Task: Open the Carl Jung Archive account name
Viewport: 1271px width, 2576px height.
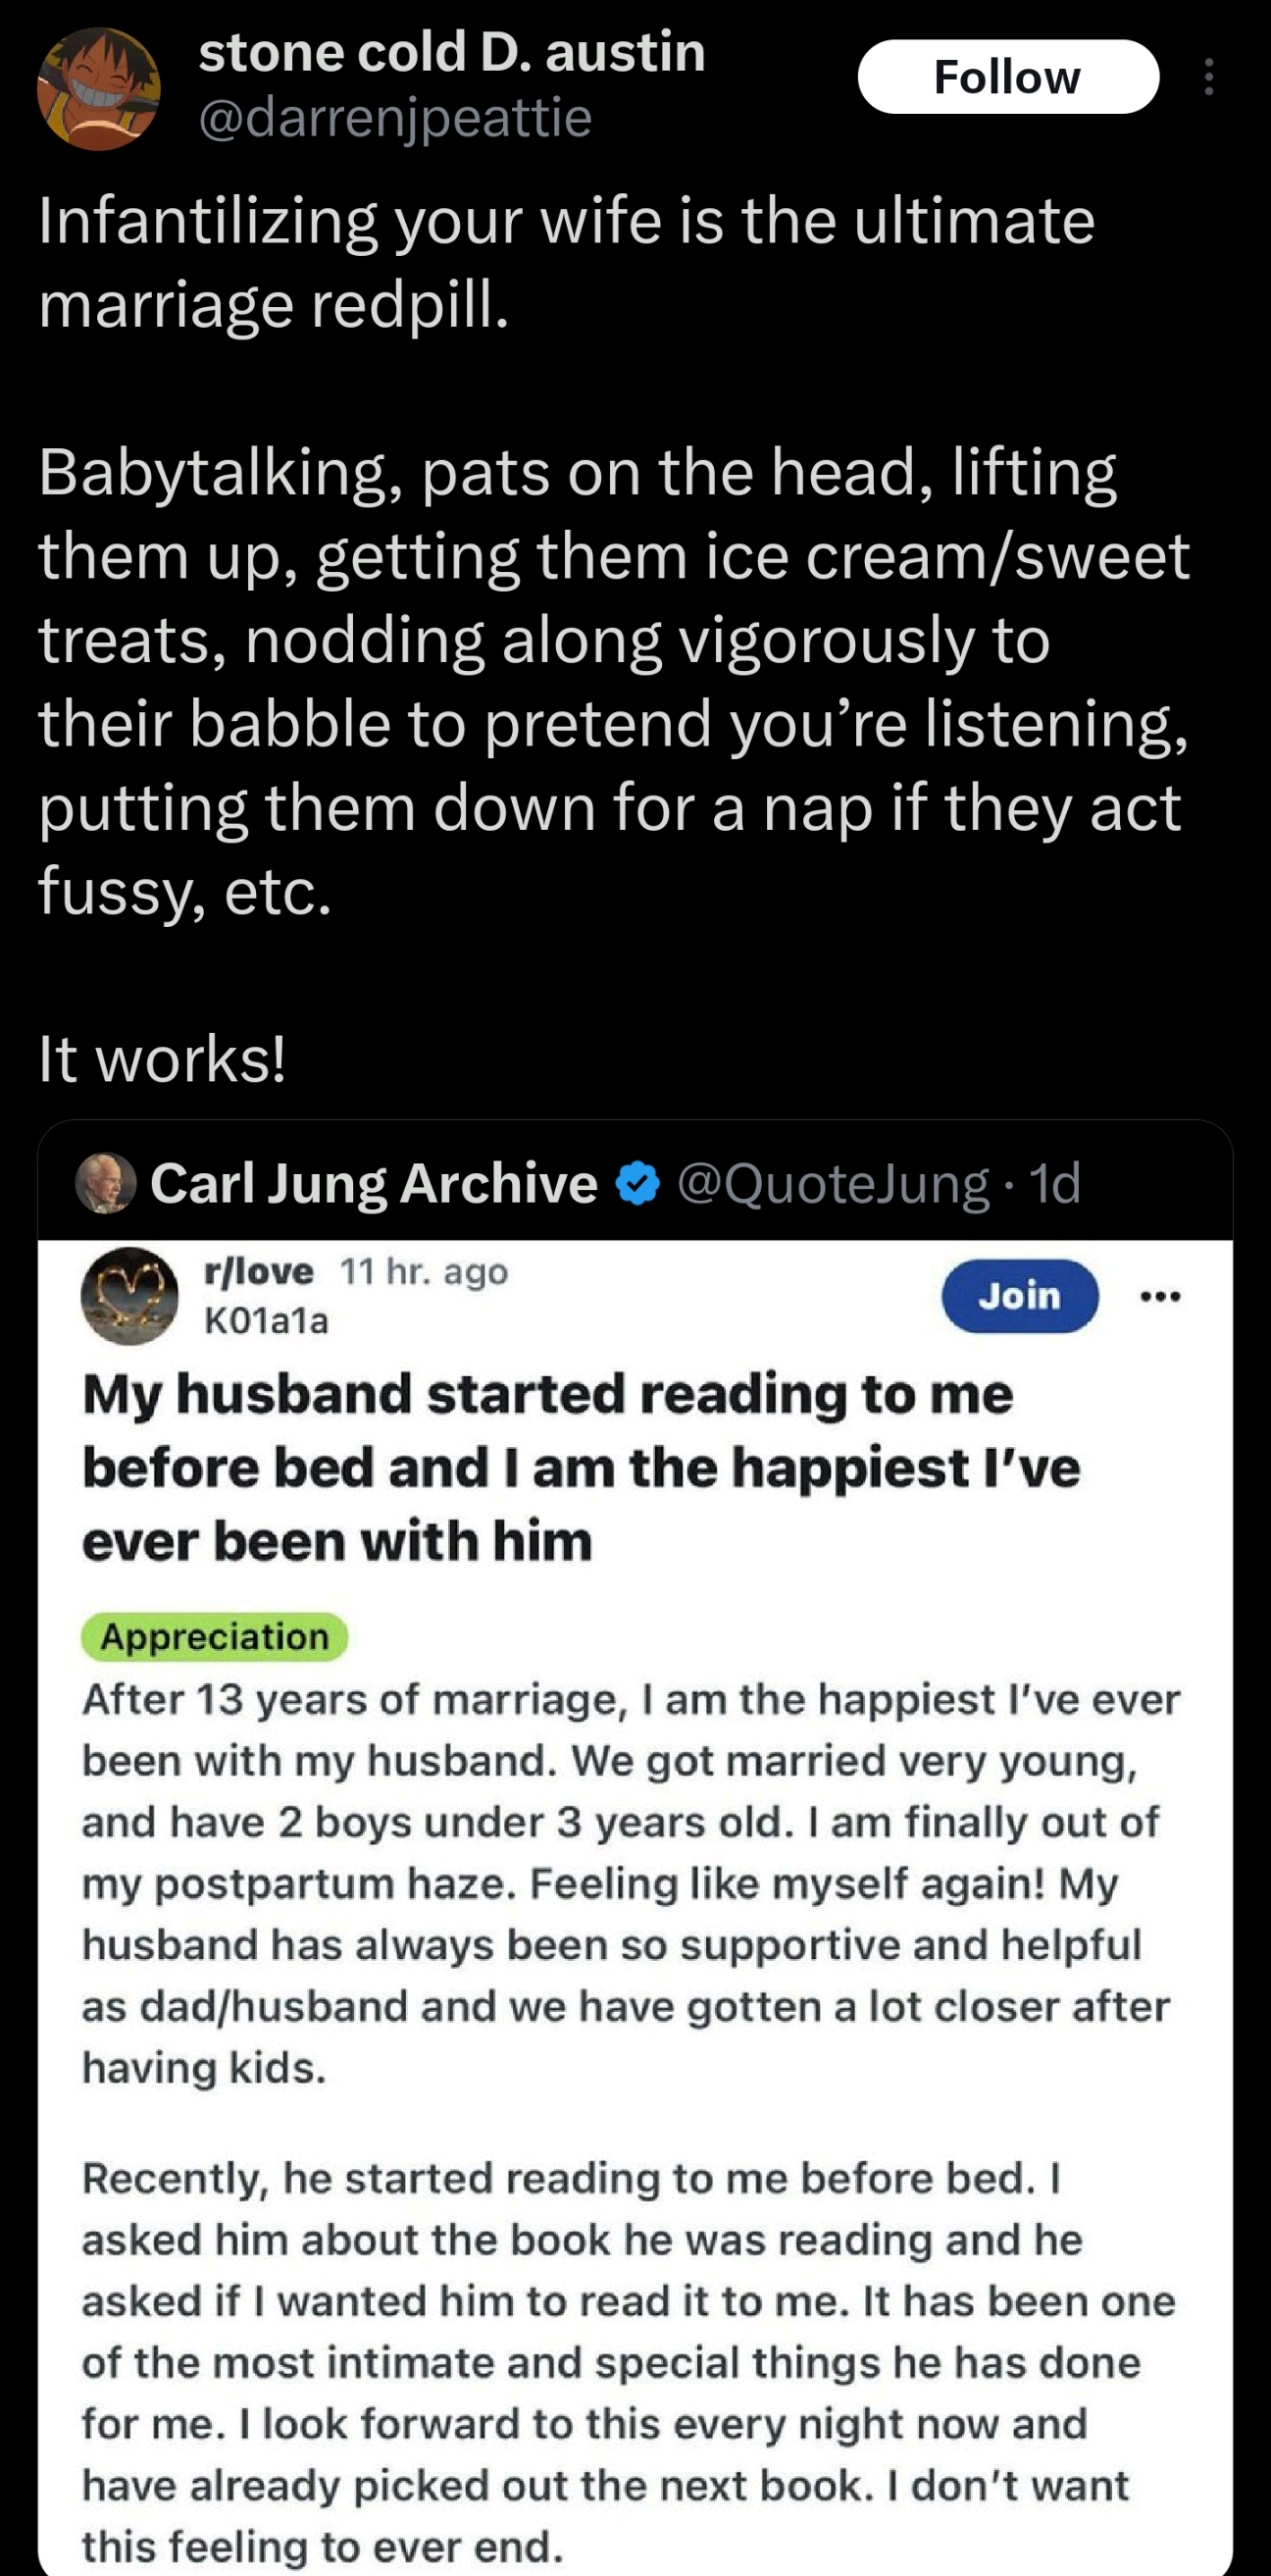Action: 374,1183
